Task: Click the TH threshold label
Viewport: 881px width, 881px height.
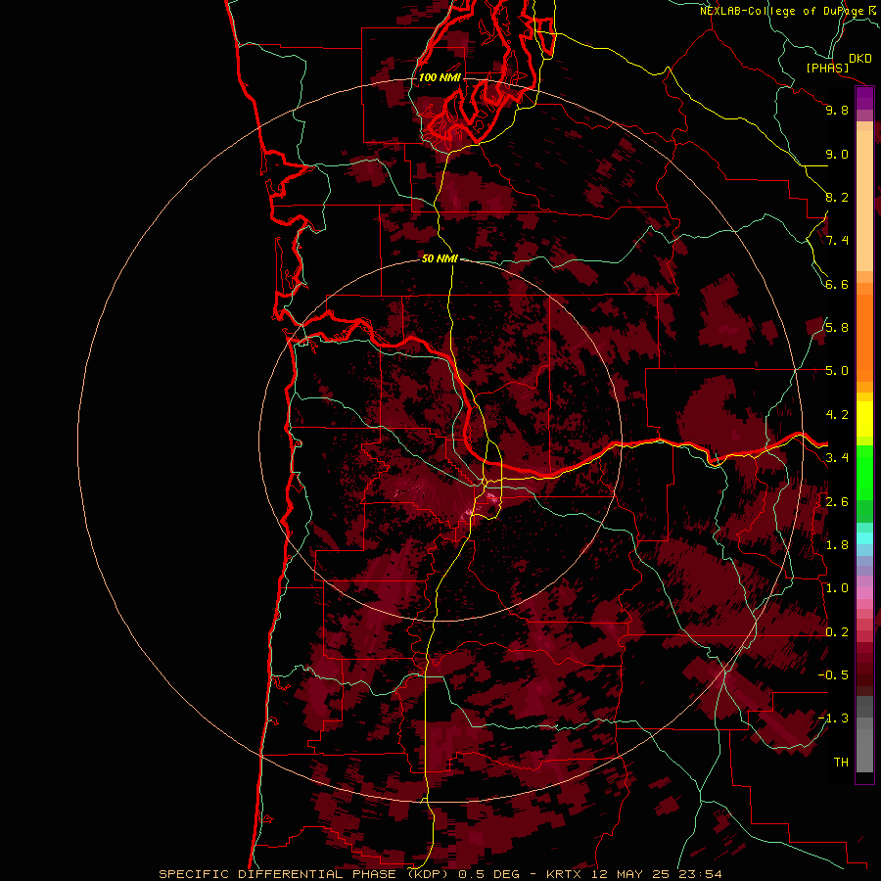Action: pos(841,763)
